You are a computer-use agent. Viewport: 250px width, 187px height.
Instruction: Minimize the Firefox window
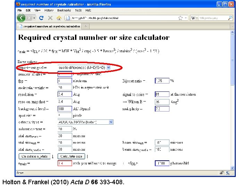219,4
